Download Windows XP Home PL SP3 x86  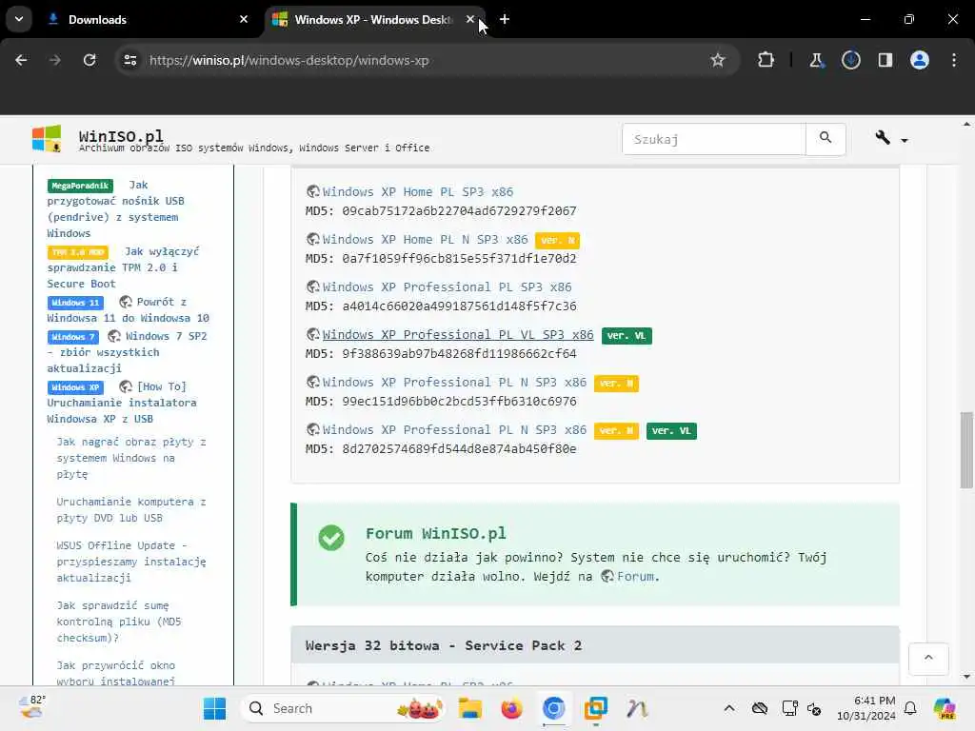[x=418, y=192]
